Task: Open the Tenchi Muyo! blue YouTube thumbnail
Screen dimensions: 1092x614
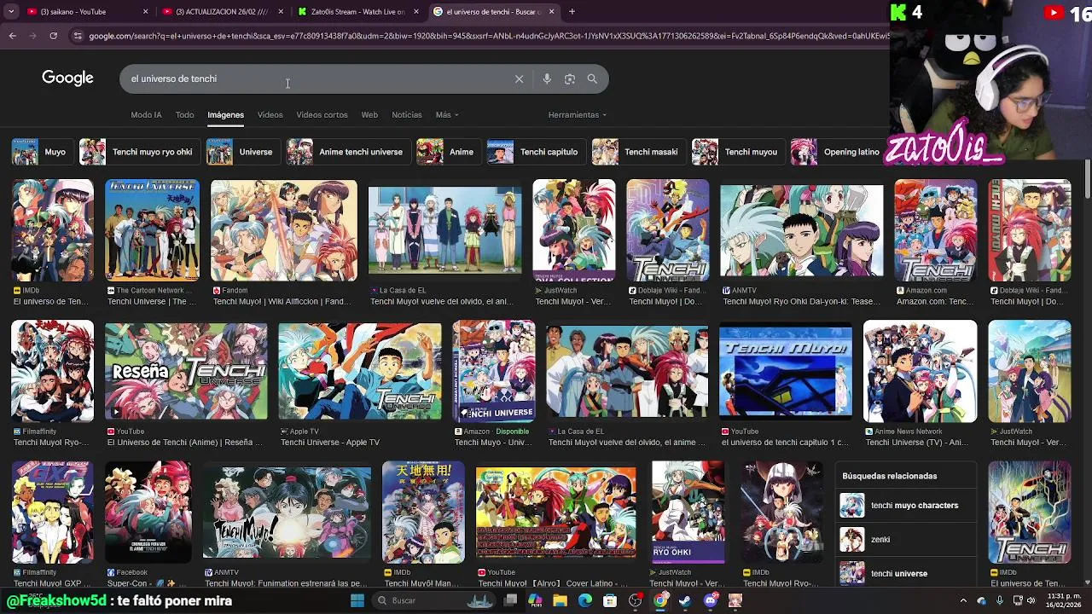Action: (786, 371)
